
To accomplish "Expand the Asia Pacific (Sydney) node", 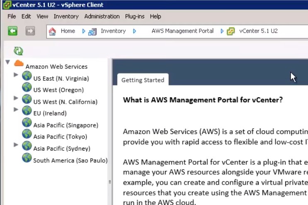I will click(x=16, y=145).
